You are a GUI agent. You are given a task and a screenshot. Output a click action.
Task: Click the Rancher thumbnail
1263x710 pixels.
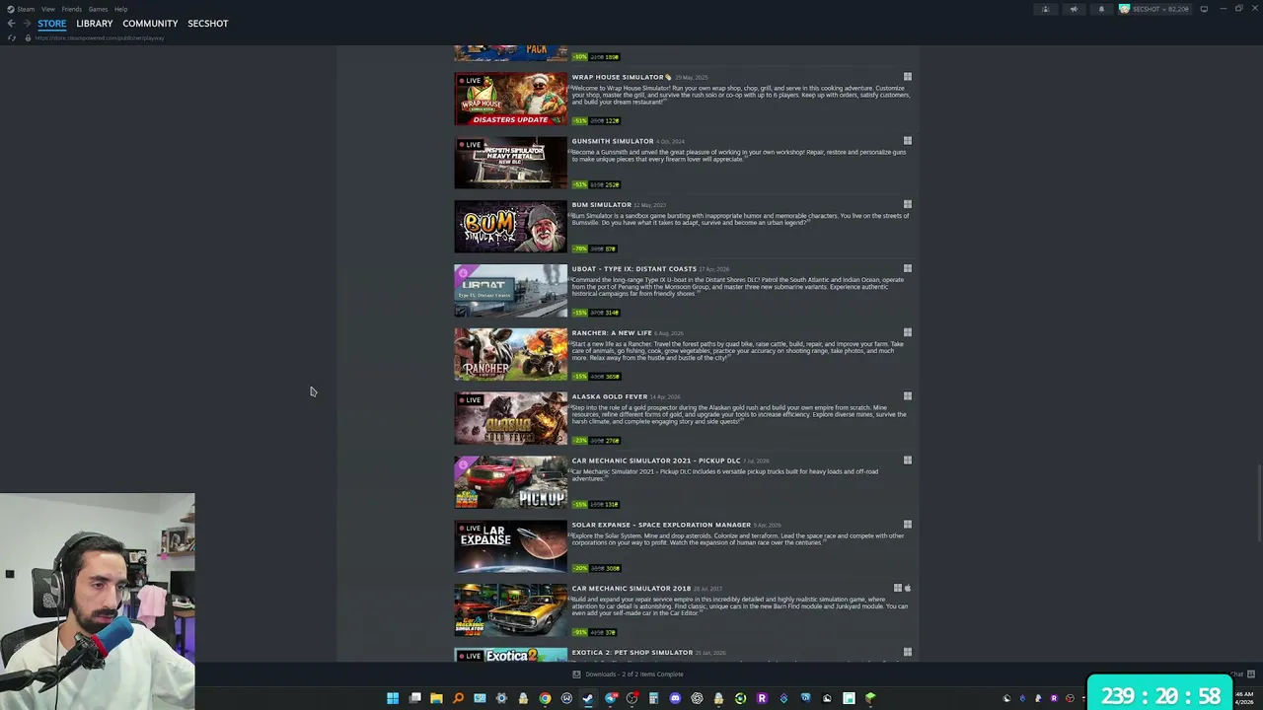tap(511, 355)
